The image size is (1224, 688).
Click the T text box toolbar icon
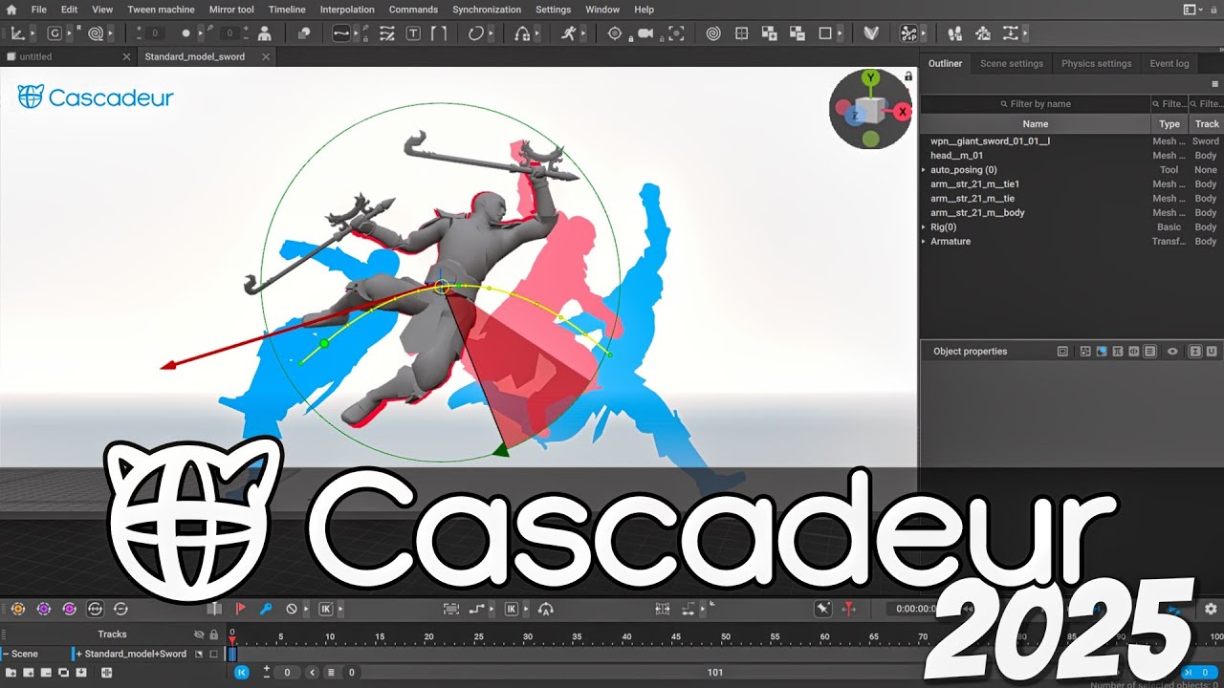[x=413, y=33]
